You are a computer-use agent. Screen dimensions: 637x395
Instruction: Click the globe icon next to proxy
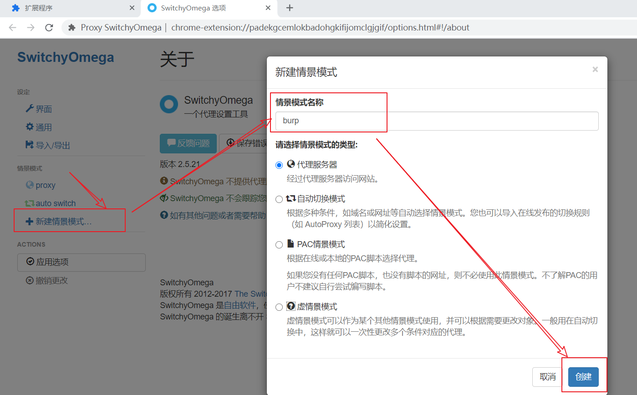point(30,185)
